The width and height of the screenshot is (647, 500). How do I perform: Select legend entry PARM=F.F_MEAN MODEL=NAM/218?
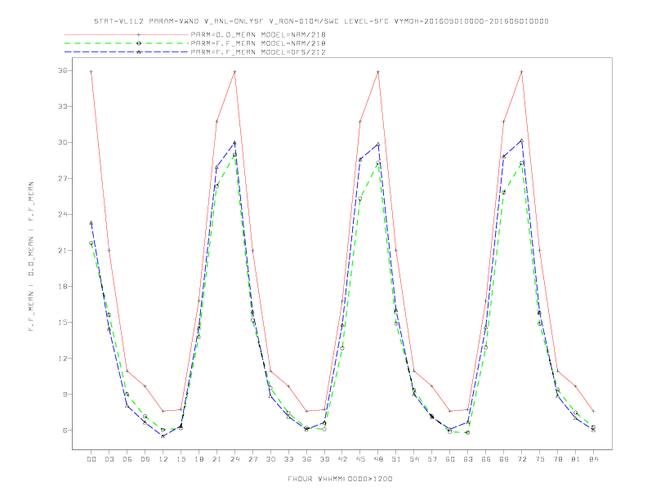(258, 43)
